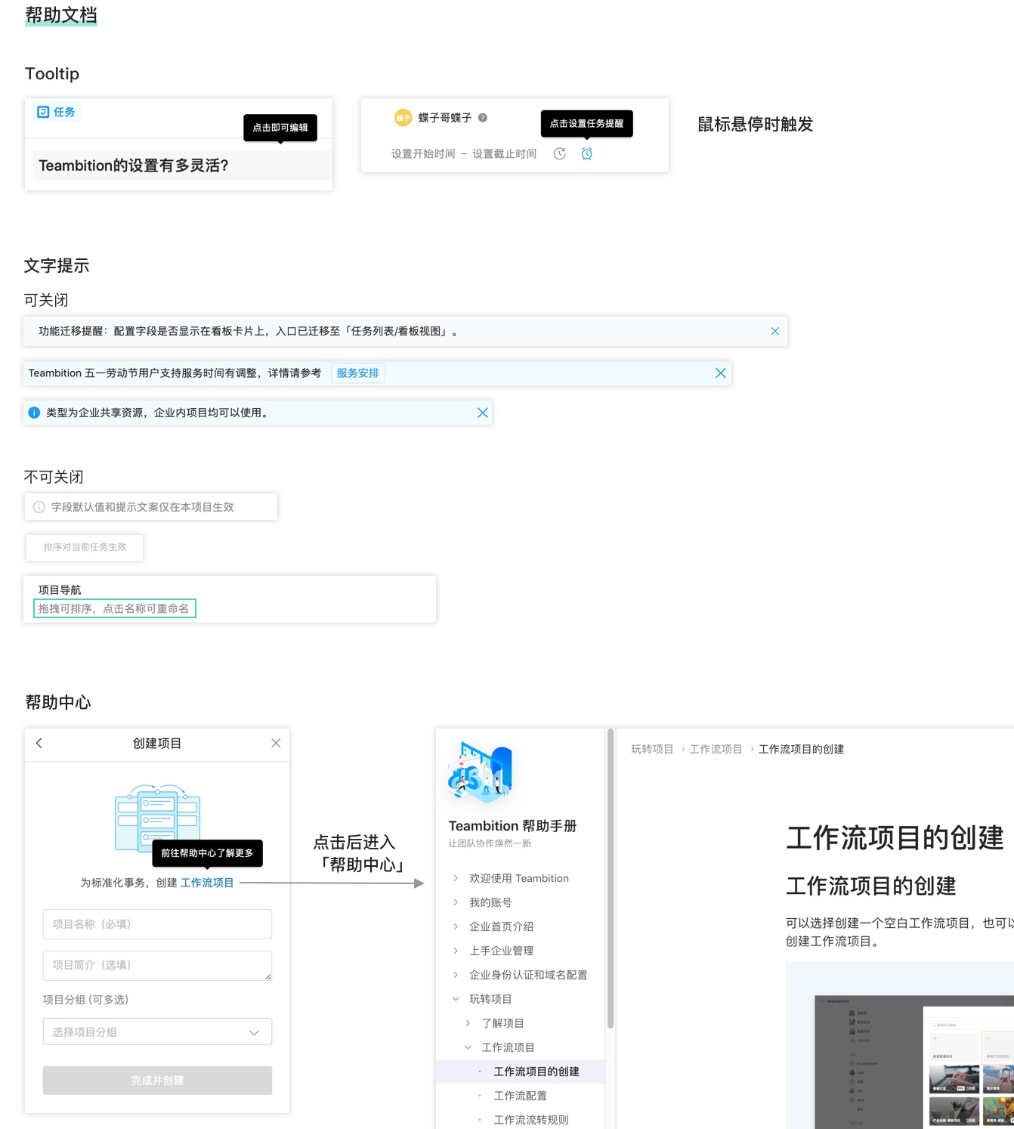Click the 项目名称（必填）input field
The image size is (1014, 1129).
[157, 924]
